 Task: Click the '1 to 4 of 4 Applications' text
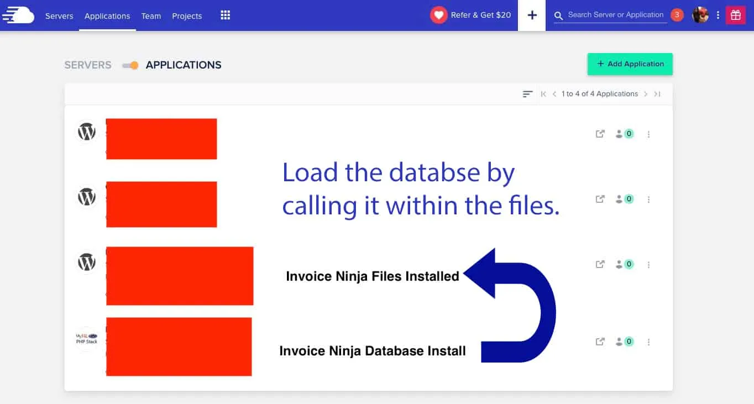[x=600, y=94]
